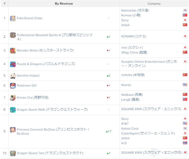
Task: Click the Knives Out app icon
Action: click(x=13, y=98)
